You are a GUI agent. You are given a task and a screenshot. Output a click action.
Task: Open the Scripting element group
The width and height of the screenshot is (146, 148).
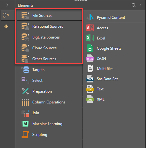49,135
